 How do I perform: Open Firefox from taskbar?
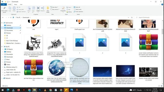[x=19, y=90]
